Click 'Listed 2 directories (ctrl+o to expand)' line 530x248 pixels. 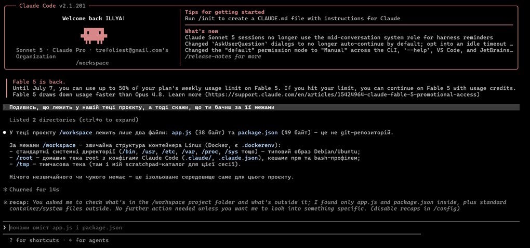74,120
